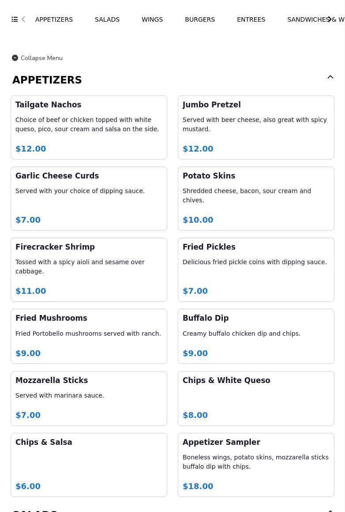Pick the Chips & White Queso item

coord(256,398)
